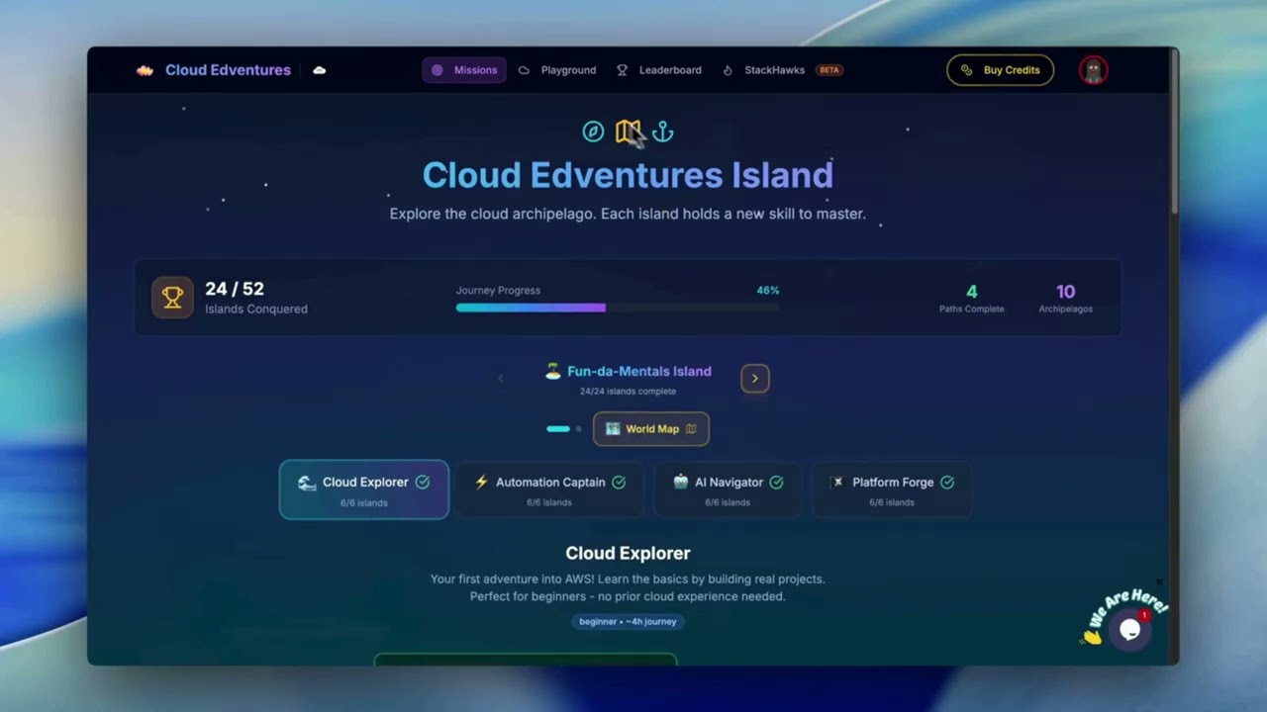Click the Cloud Explorer section heading

(628, 553)
